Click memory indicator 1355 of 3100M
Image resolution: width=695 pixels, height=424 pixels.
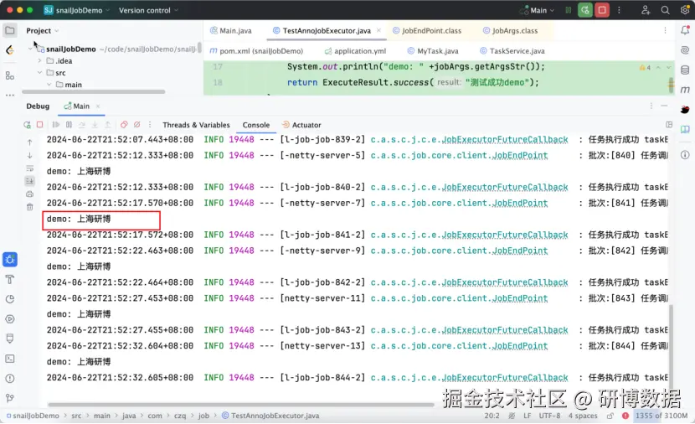[x=662, y=416]
